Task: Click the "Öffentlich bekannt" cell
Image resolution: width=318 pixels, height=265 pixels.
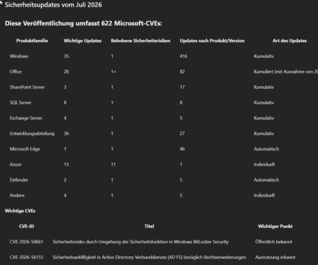Action: [x=274, y=242]
